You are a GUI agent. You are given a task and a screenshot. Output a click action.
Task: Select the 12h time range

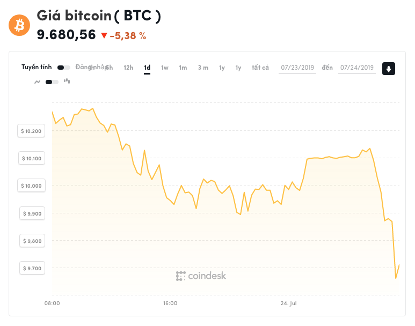coord(128,68)
